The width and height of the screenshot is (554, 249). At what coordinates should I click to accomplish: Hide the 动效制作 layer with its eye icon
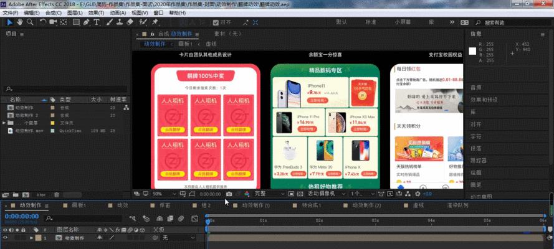coord(5,238)
